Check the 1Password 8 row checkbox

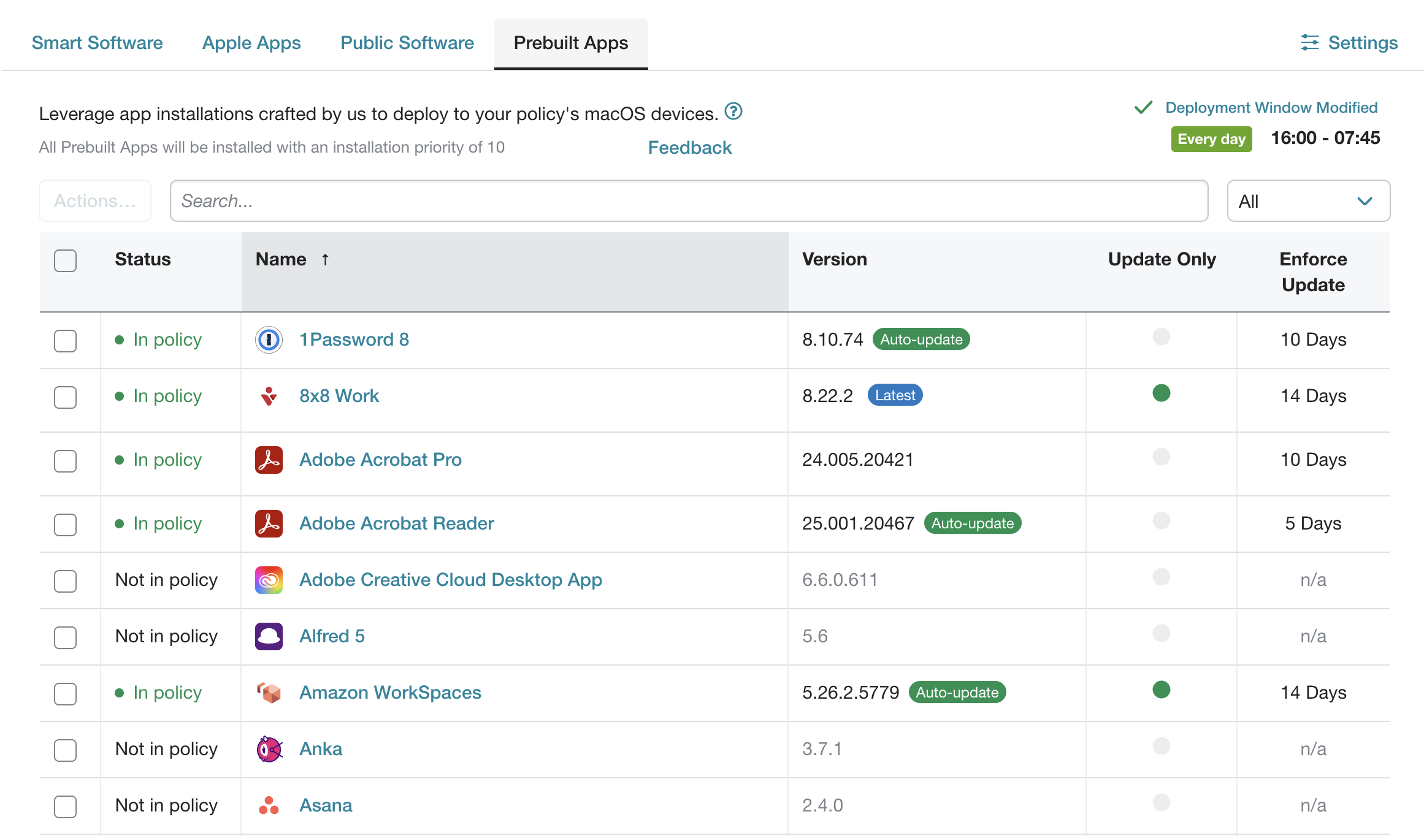[x=65, y=340]
